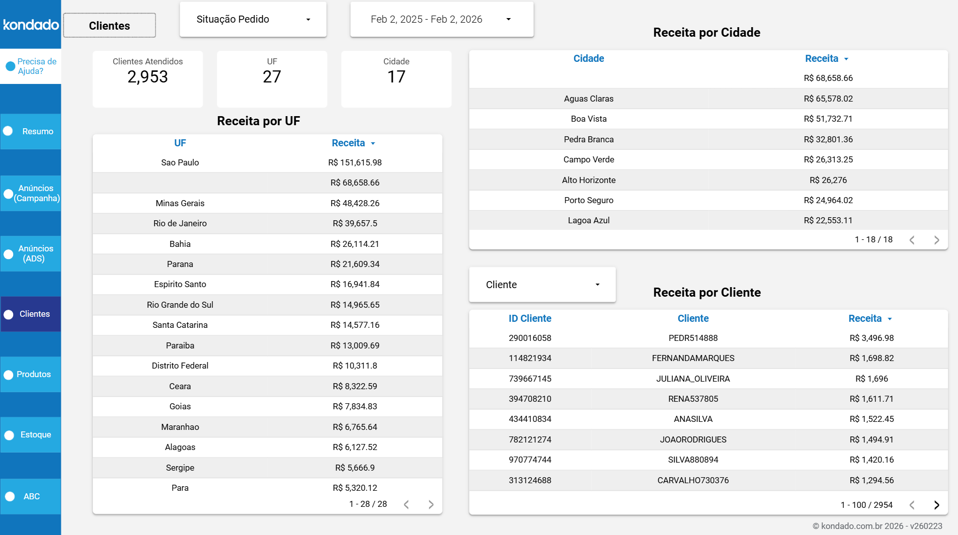Select the ABC section in the sidebar
Image resolution: width=958 pixels, height=535 pixels.
tap(30, 496)
